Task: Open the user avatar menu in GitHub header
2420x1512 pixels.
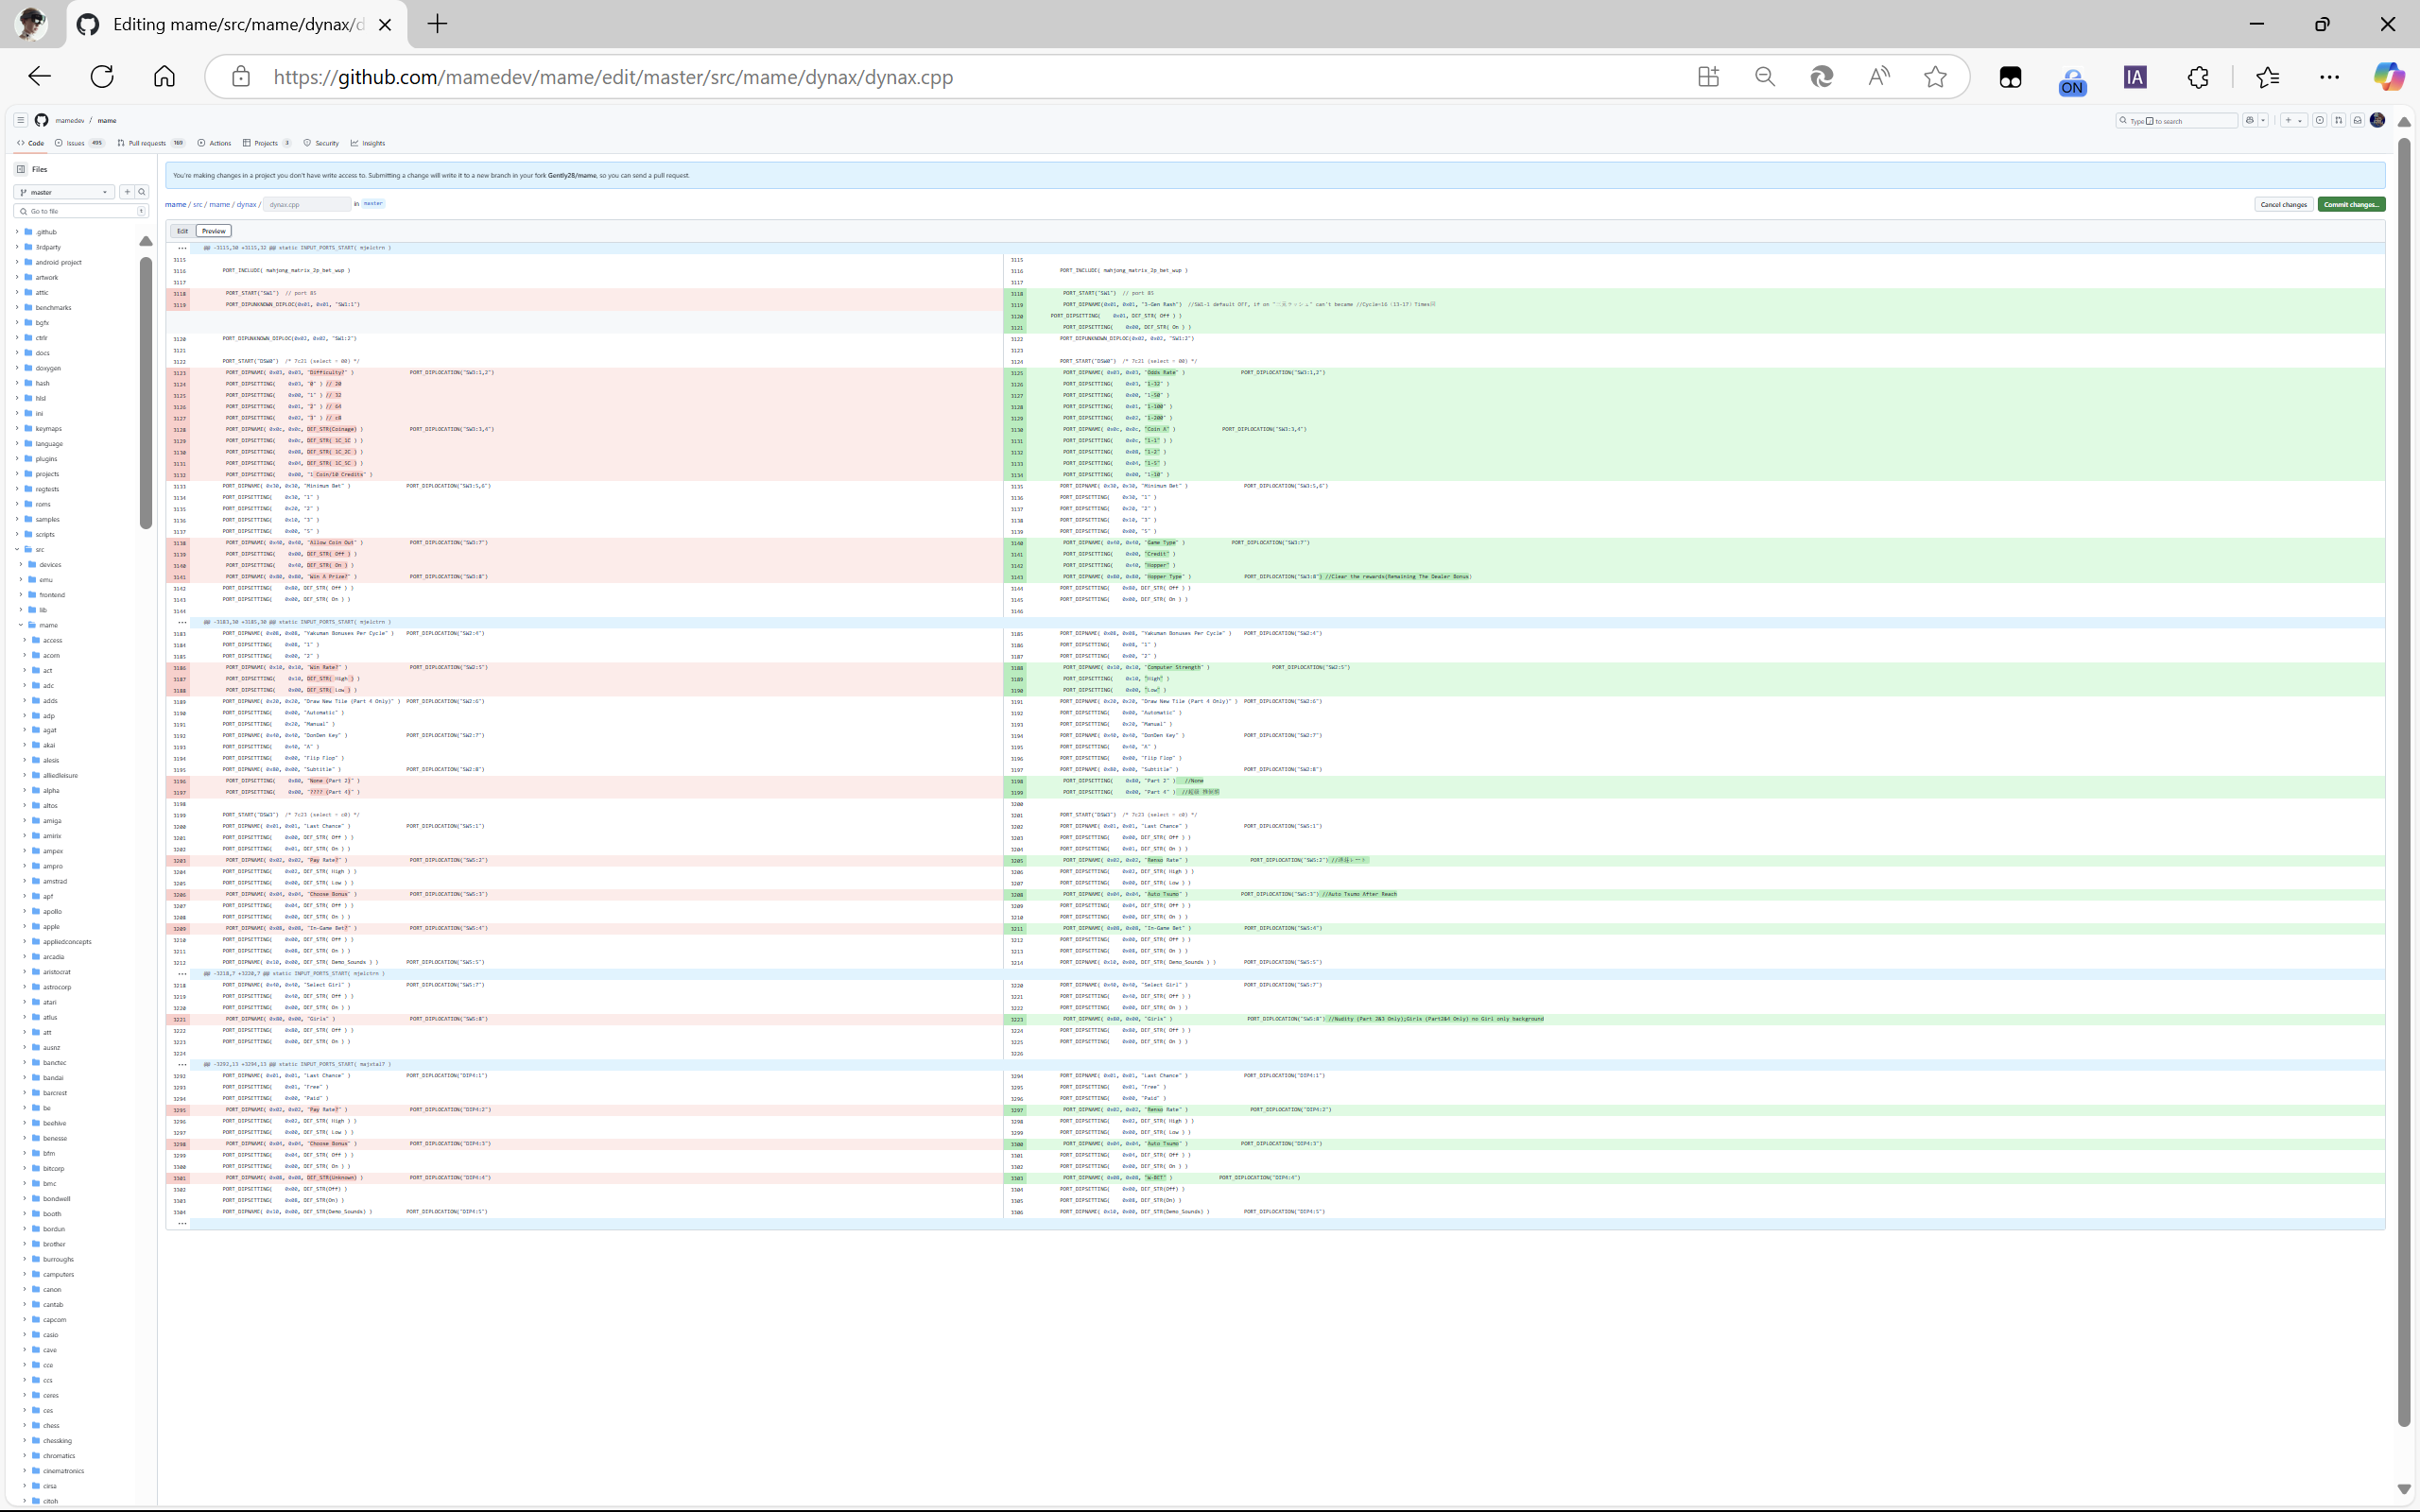Action: tap(2378, 120)
